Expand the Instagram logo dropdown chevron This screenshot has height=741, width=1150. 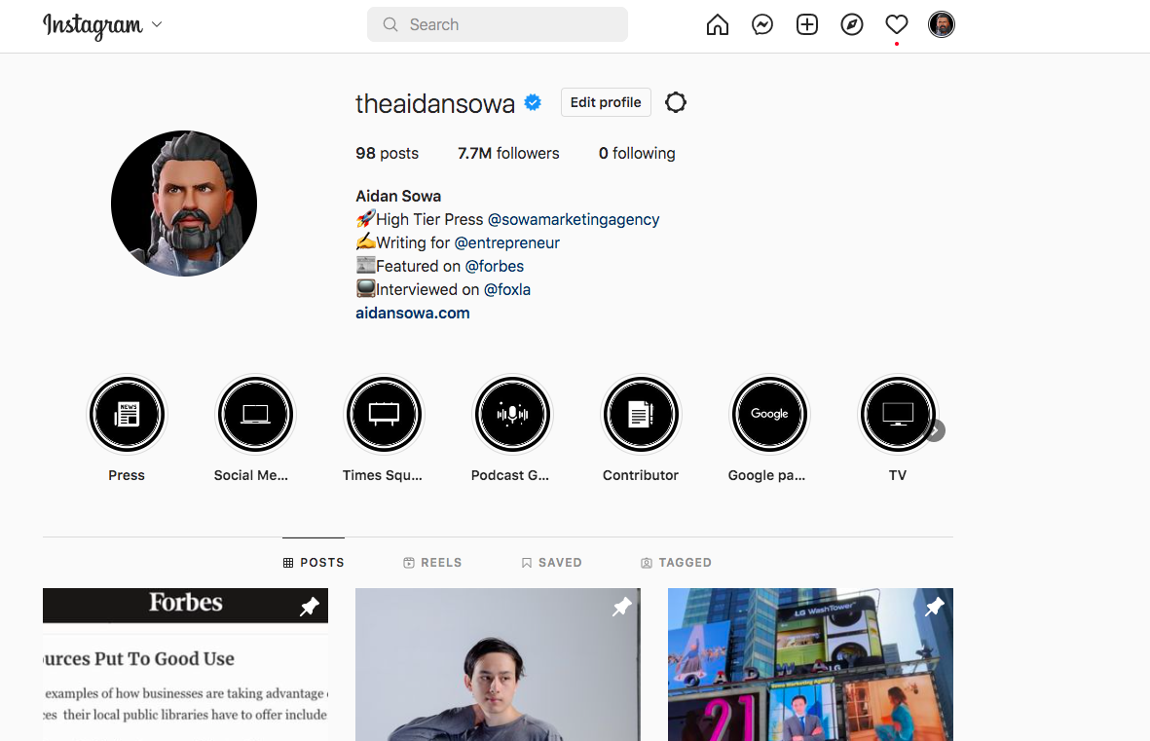coord(156,24)
